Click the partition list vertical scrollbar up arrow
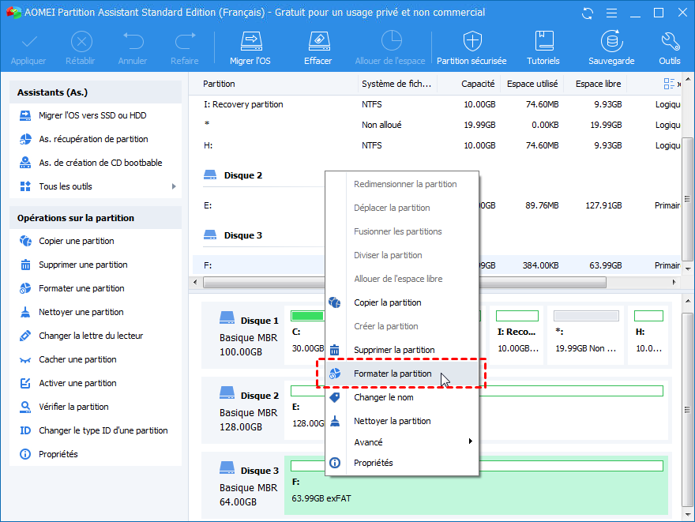695x522 pixels. [x=688, y=80]
